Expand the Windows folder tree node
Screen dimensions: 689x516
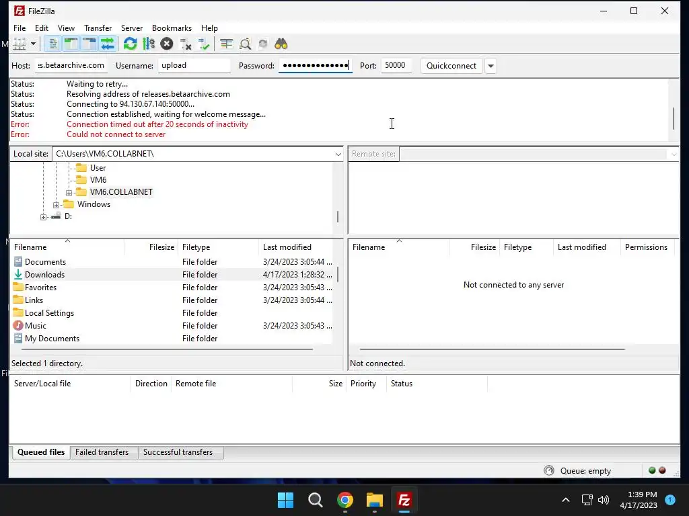tap(57, 205)
